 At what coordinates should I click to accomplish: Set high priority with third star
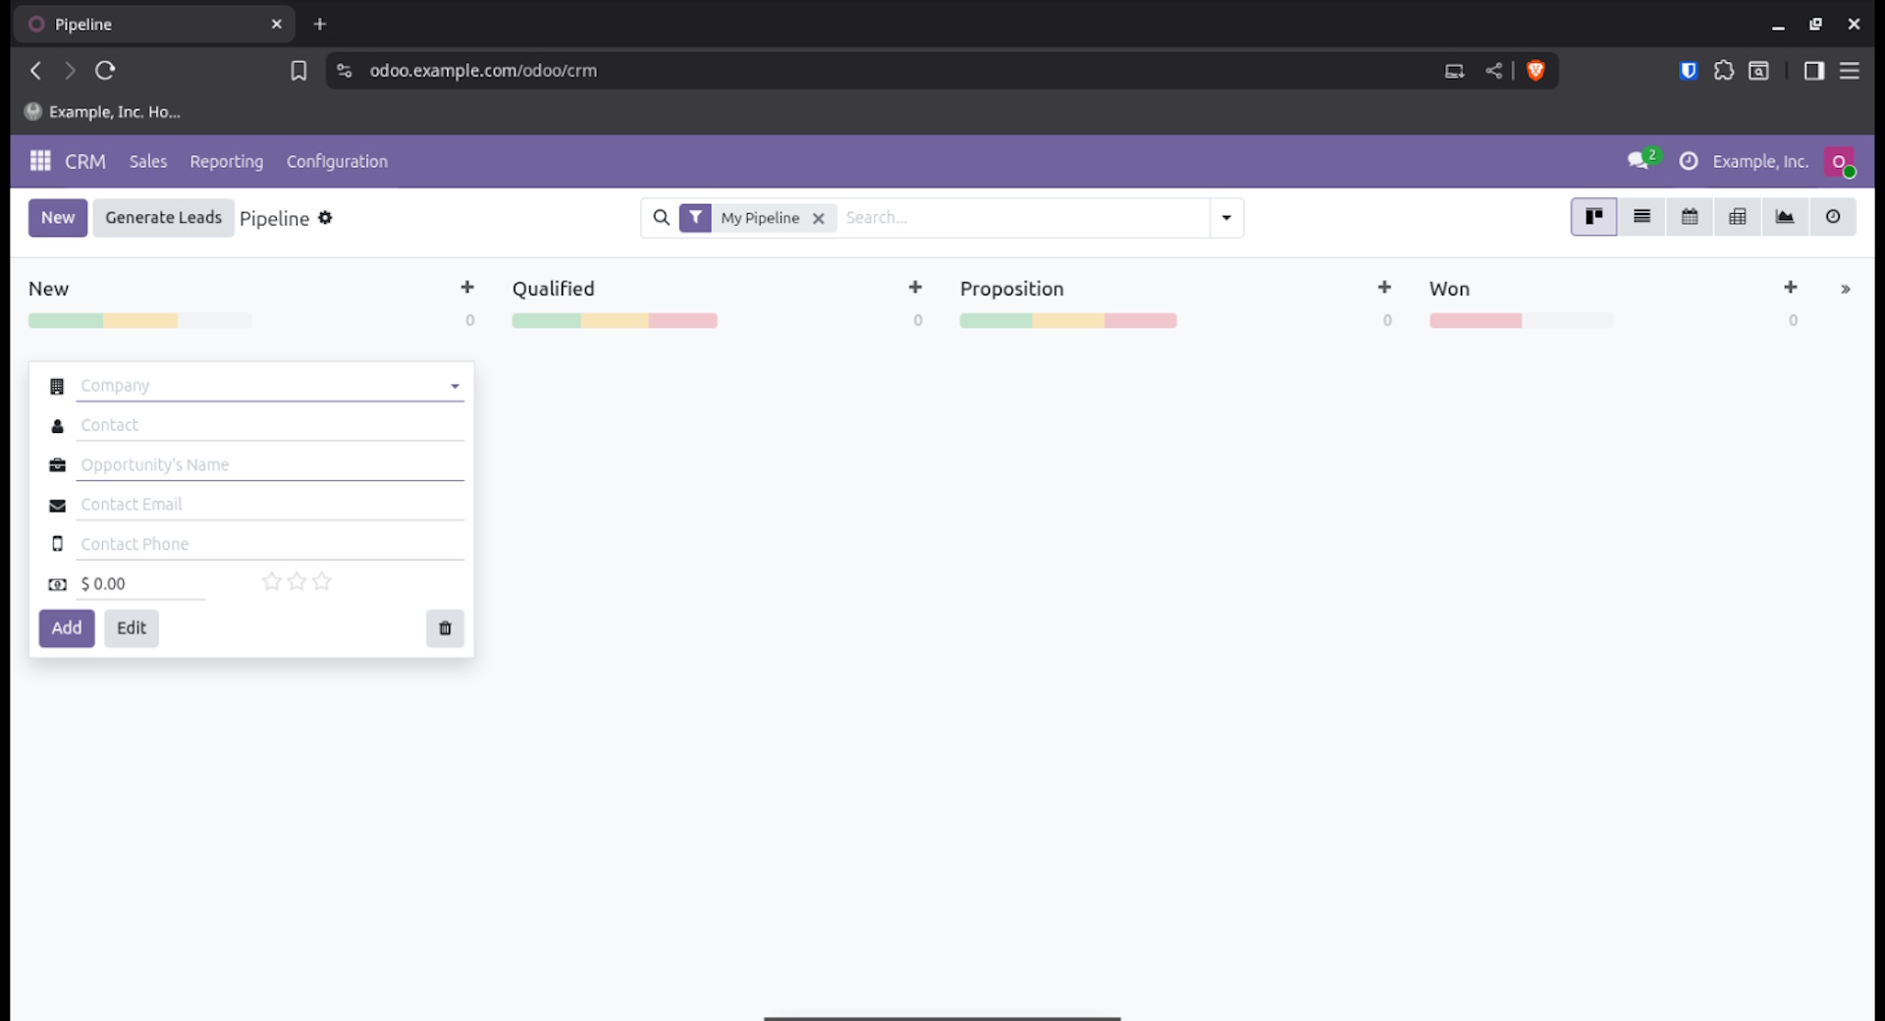point(321,581)
